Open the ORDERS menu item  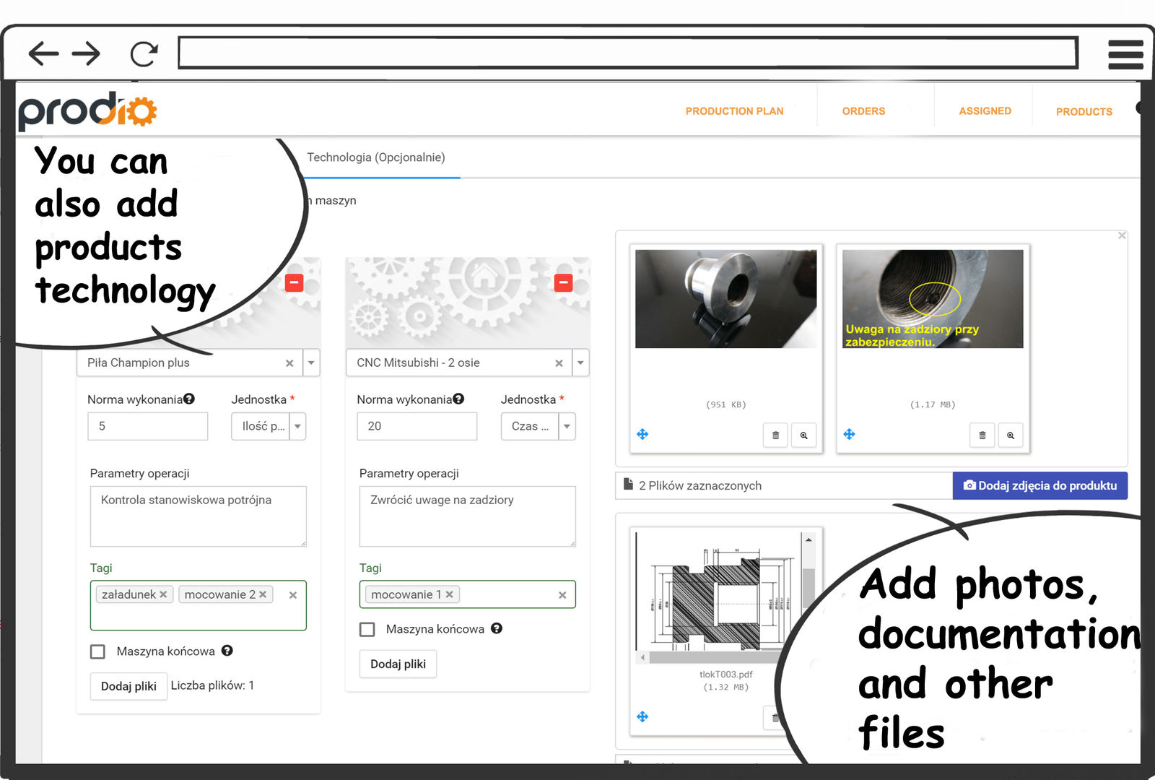tap(863, 111)
